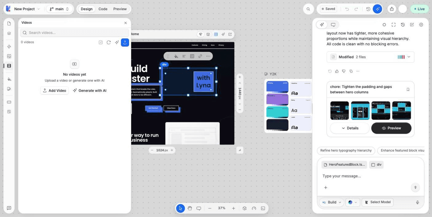Viewport: 432px width, 217px height.
Task: Switch to the Design tab
Action: tap(87, 9)
